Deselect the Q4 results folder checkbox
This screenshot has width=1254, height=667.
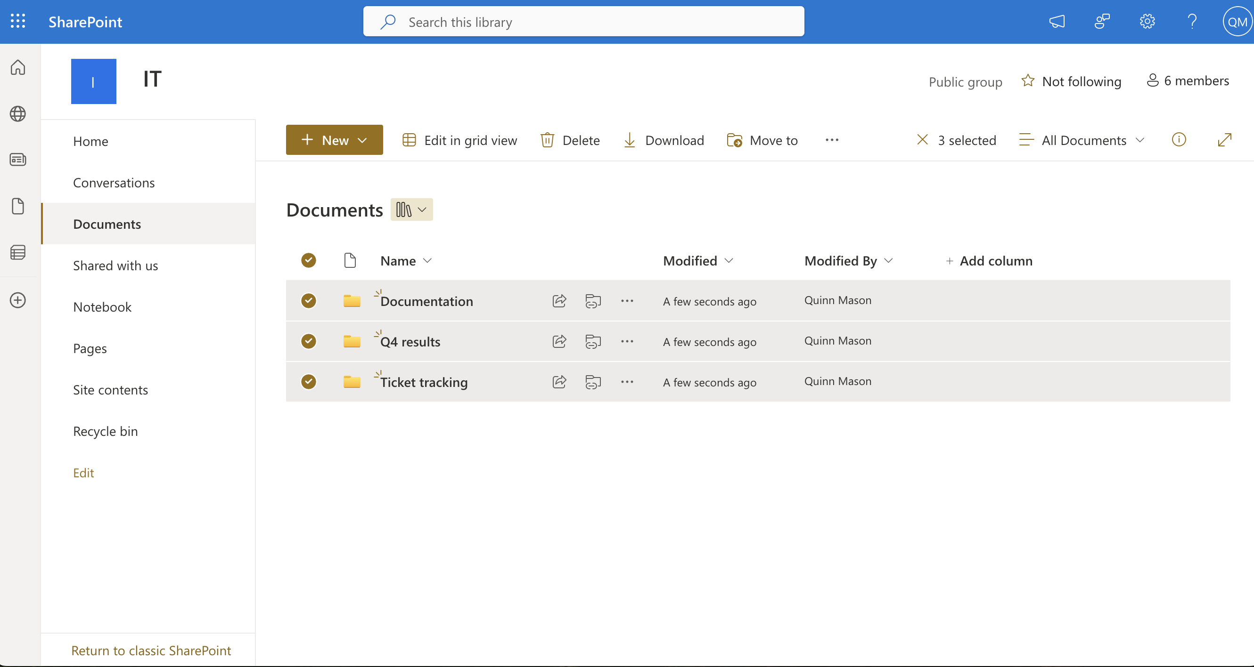coord(309,341)
